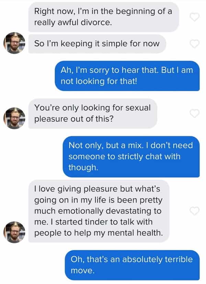This screenshot has height=284, width=206.
Task: Select the 'So I'm keeping it simple' bubble
Action: point(97,44)
